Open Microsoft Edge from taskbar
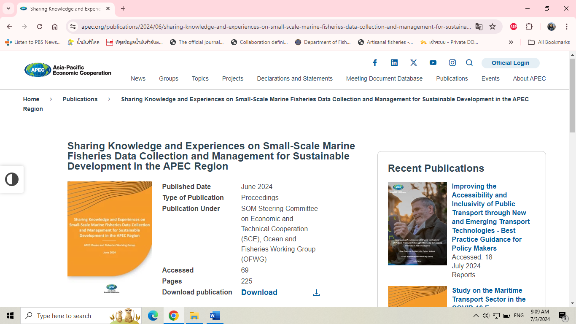The image size is (576, 324). 153,316
